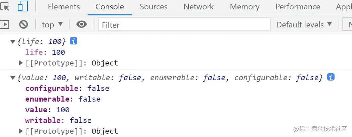The width and height of the screenshot is (352, 137).
Task: Show the console sidebar panel icon
Action: (5, 24)
